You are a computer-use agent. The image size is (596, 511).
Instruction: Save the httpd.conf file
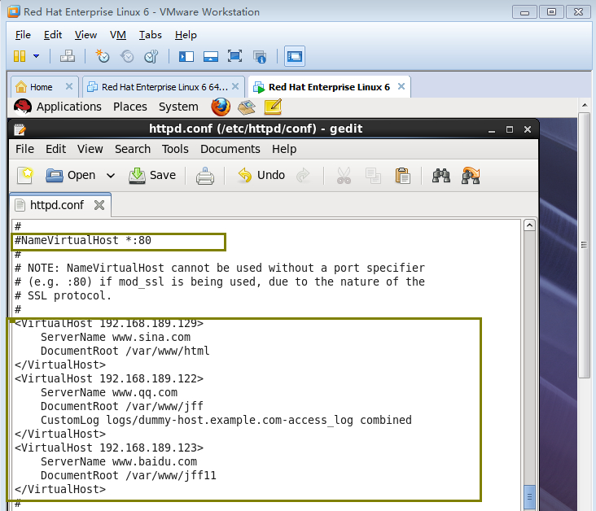tap(152, 175)
